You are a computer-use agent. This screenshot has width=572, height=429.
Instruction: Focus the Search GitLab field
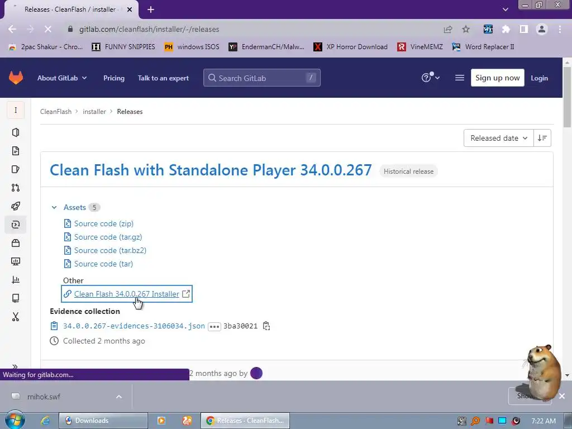261,78
